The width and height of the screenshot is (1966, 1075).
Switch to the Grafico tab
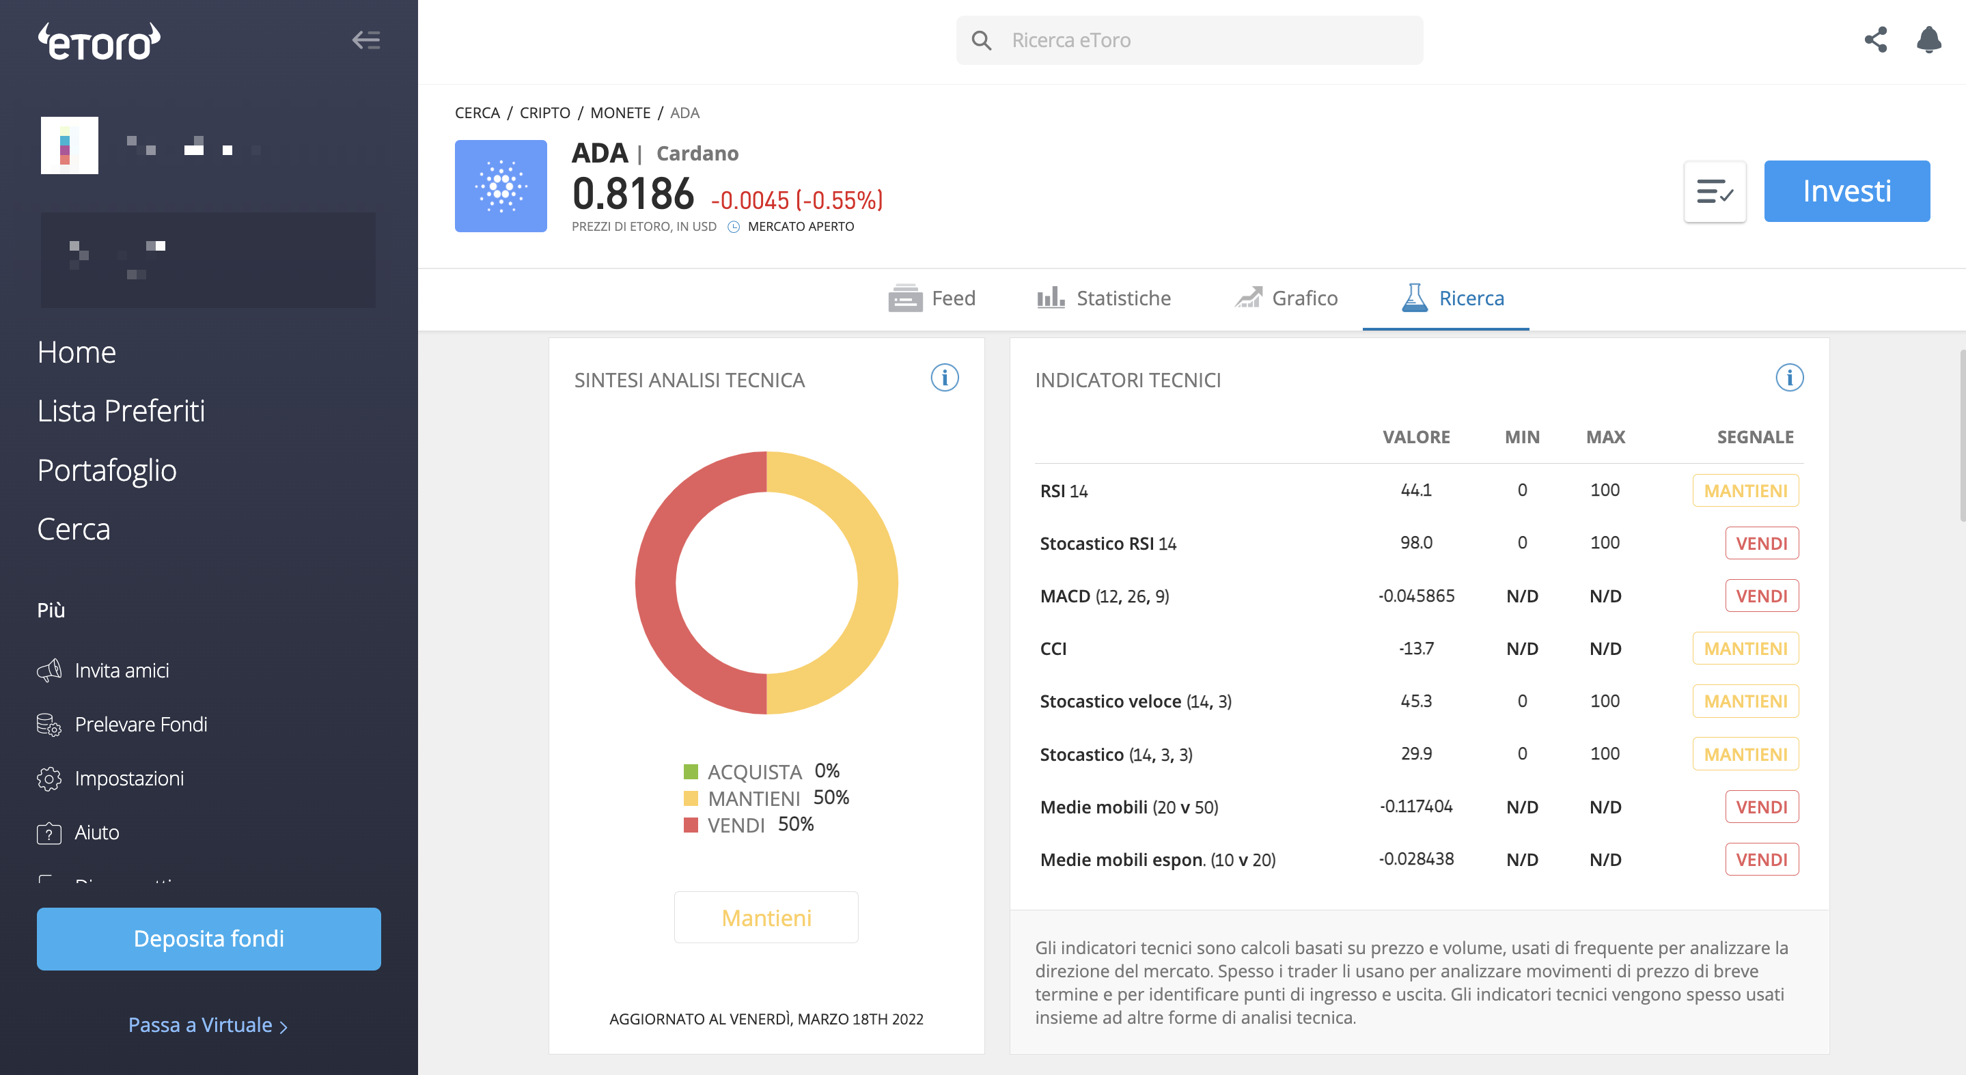(1286, 298)
